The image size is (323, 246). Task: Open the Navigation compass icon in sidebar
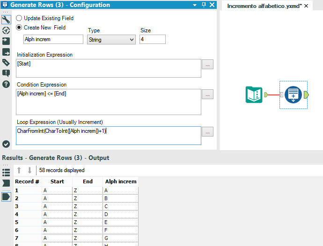(x=6, y=30)
